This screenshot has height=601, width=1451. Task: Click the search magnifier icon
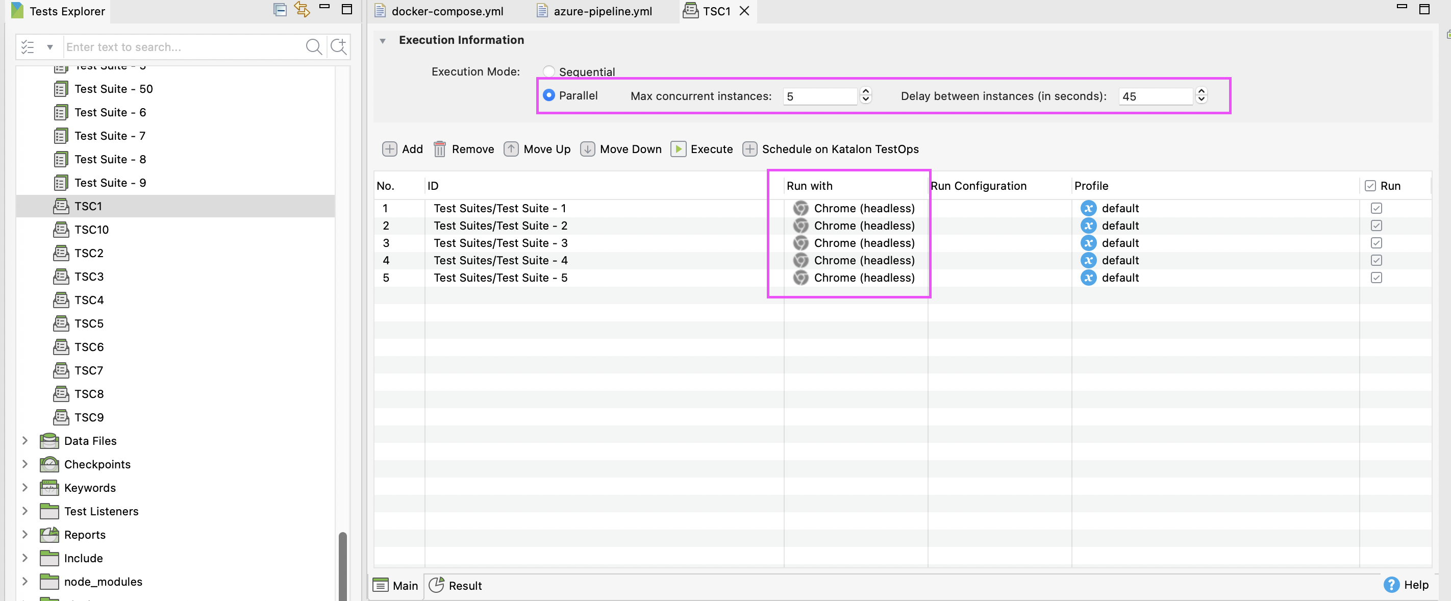click(x=314, y=47)
